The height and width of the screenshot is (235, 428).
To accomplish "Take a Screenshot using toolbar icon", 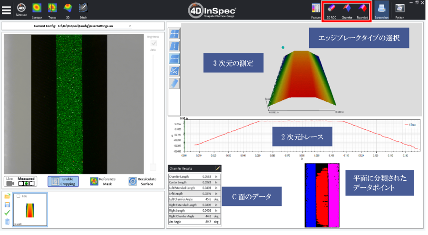I will coord(381,10).
